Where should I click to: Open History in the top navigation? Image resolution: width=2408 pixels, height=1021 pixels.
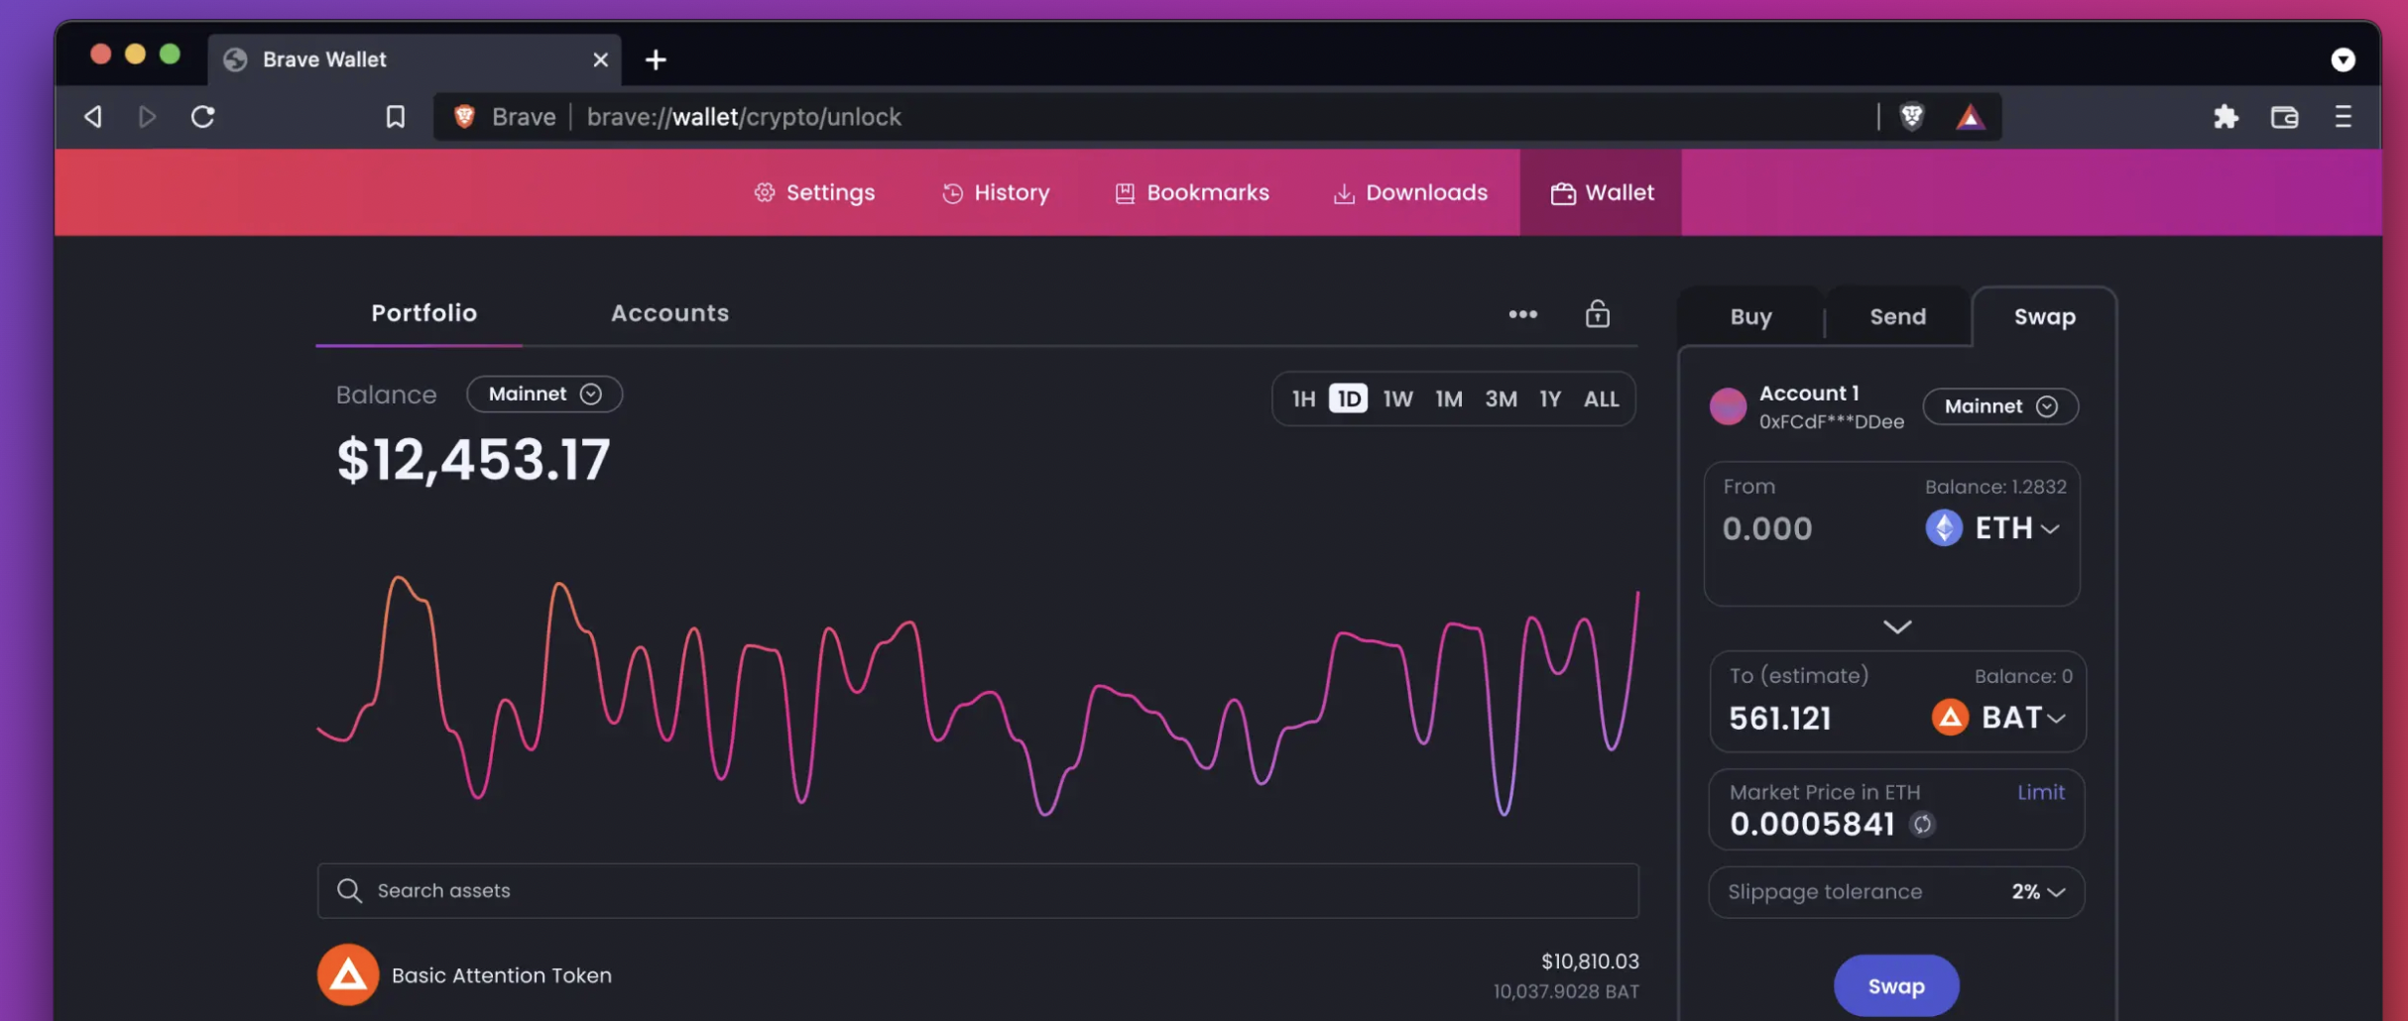pos(996,192)
